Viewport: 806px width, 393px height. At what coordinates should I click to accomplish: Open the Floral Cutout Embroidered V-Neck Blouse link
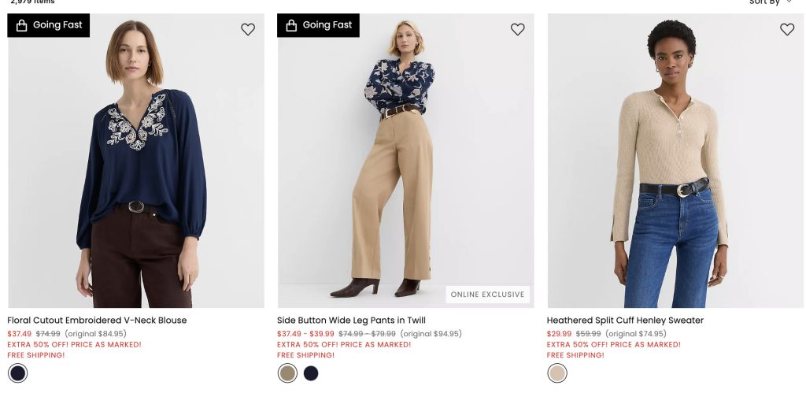[97, 321]
